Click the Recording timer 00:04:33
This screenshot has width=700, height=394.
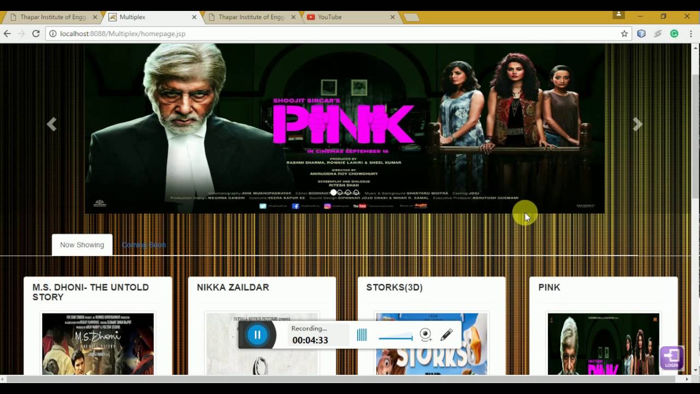click(x=310, y=340)
